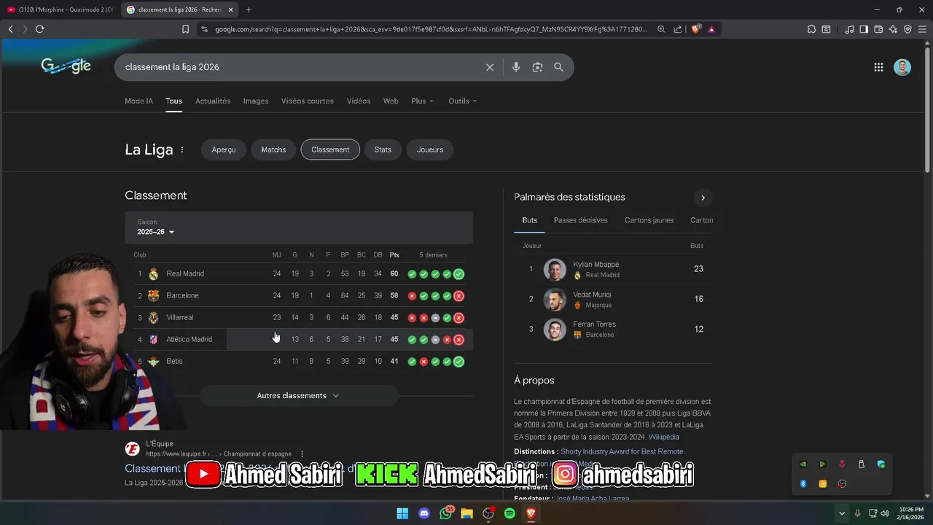This screenshot has width=933, height=525.
Task: Open the browser extensions puzzle icon
Action: click(x=811, y=29)
